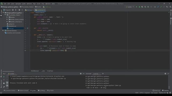Hide the Terminal panel with the minus icon
172x96 pixels.
pyautogui.click(x=168, y=74)
